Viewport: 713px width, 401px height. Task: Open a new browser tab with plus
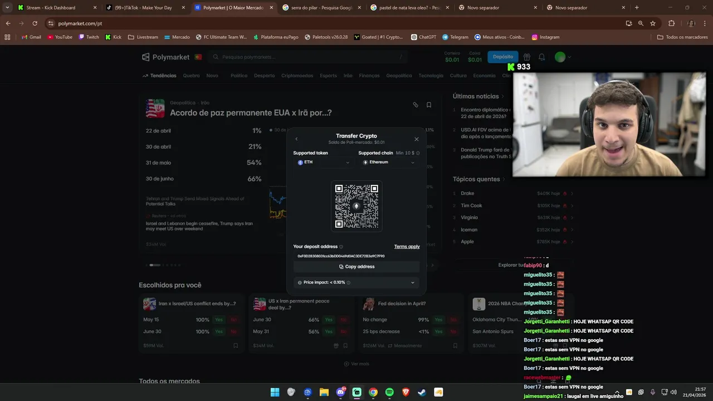pyautogui.click(x=637, y=8)
